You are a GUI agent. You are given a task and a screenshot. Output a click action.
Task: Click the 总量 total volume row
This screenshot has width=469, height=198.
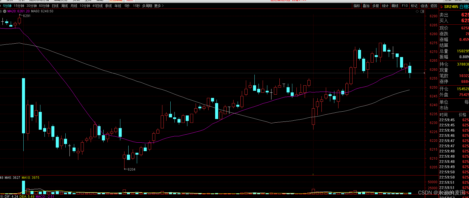[454, 51]
